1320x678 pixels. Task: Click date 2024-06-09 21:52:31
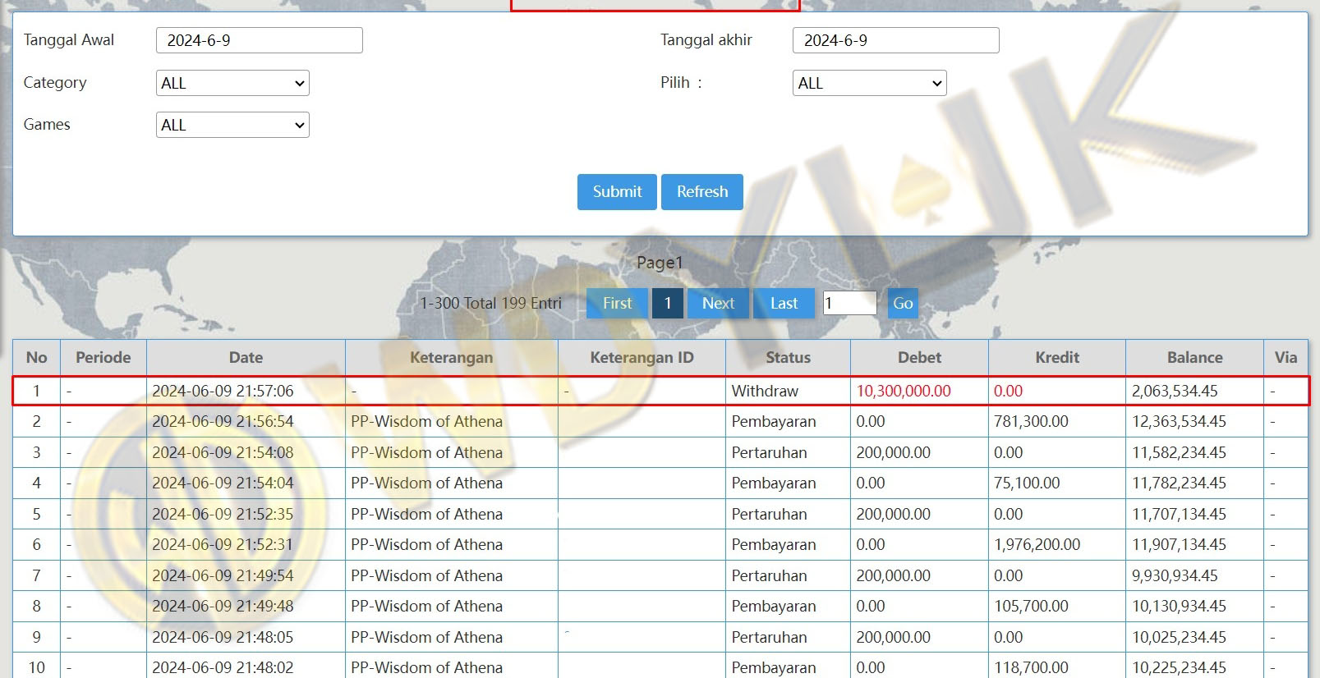[223, 545]
